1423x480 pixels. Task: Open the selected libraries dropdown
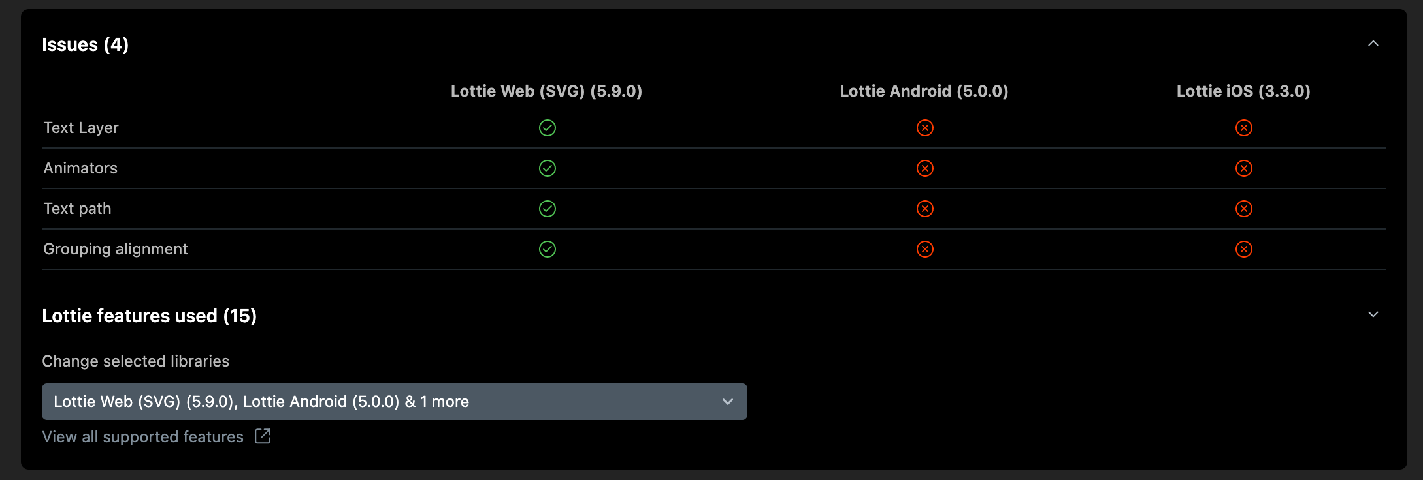394,402
